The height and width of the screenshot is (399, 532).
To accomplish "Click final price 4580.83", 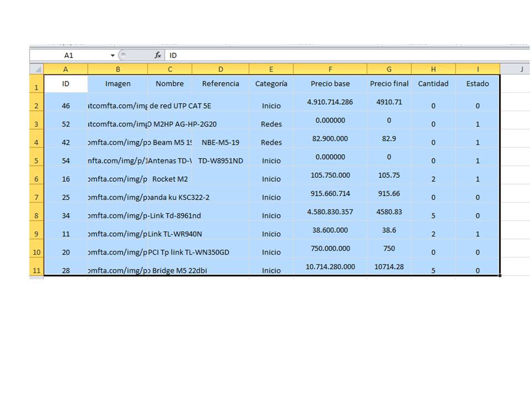I will [x=389, y=212].
